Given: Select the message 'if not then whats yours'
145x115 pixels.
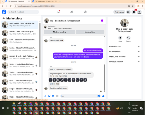Looking at the screenshot, I should [x=58, y=88].
